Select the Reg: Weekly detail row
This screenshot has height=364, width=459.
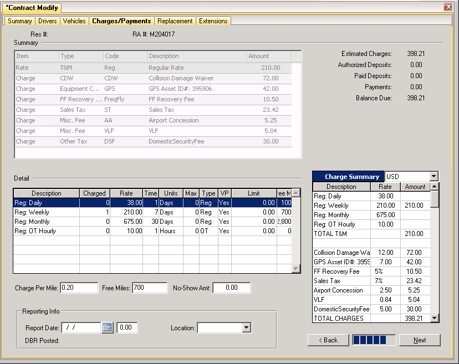coord(152,212)
